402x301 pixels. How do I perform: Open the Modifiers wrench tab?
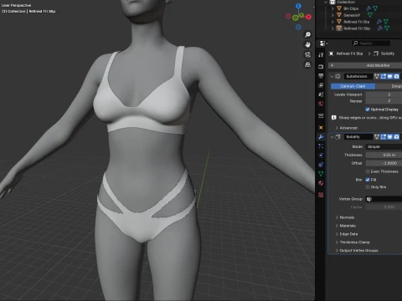click(321, 137)
